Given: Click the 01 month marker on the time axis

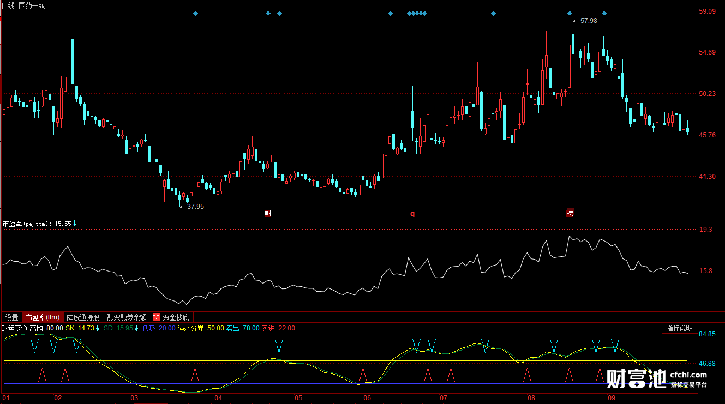Looking at the screenshot, I should 7,398.
